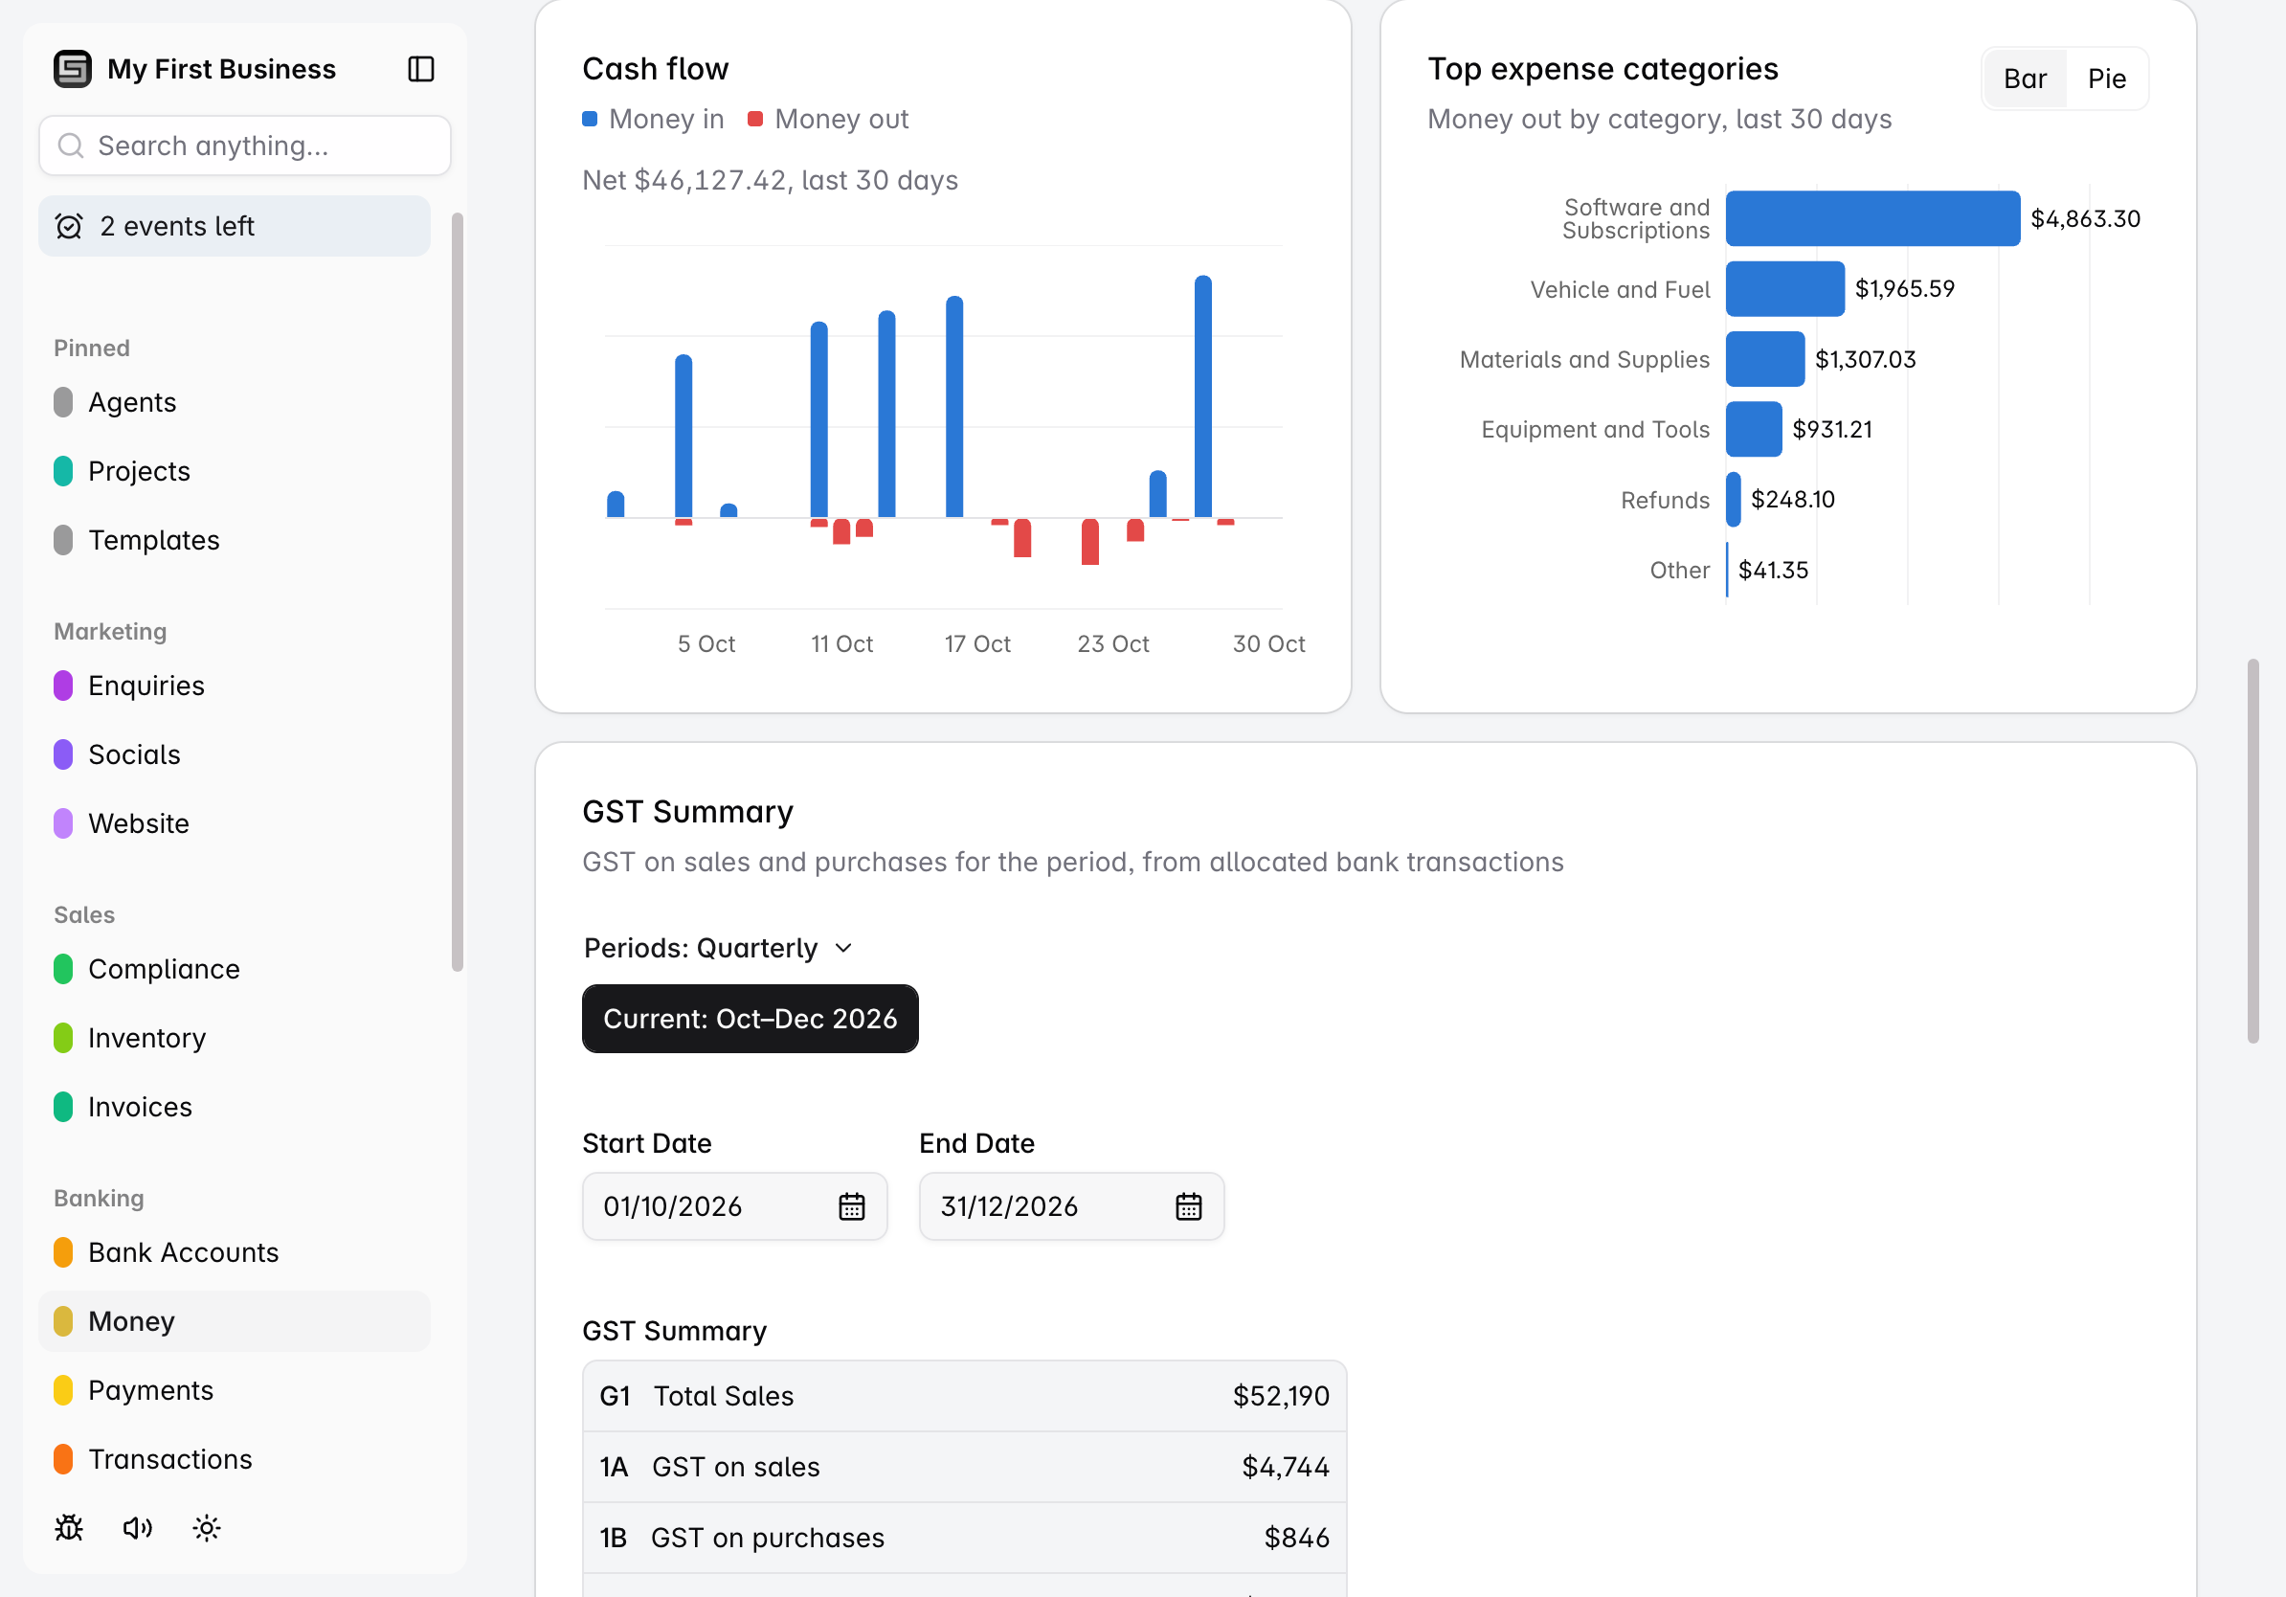Open 2 events left notifications
The image size is (2286, 1597).
(234, 226)
